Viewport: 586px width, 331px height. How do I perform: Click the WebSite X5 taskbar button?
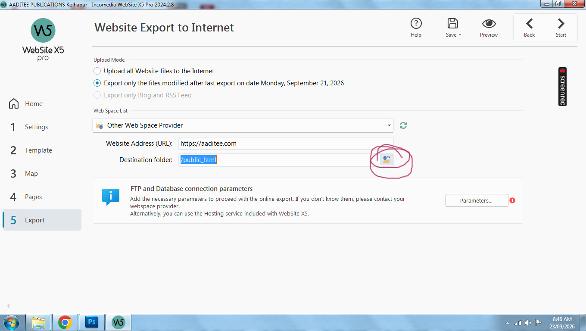click(x=118, y=322)
